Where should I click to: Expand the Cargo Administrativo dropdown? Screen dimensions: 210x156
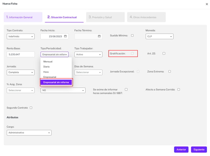click(29, 133)
